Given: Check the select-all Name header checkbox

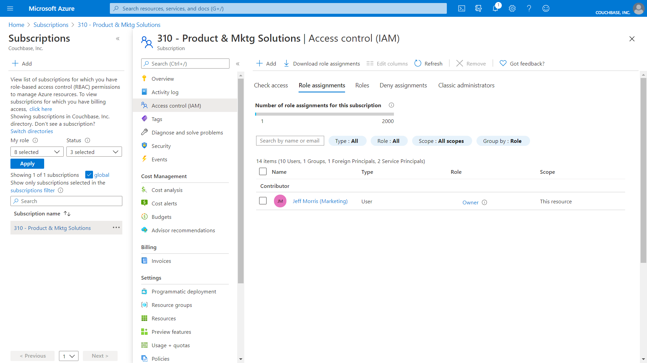Looking at the screenshot, I should click(263, 172).
